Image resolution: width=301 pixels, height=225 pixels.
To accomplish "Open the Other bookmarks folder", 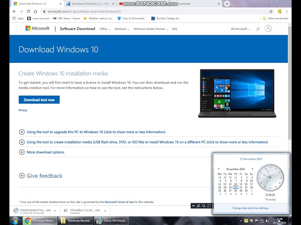I will coord(276,18).
